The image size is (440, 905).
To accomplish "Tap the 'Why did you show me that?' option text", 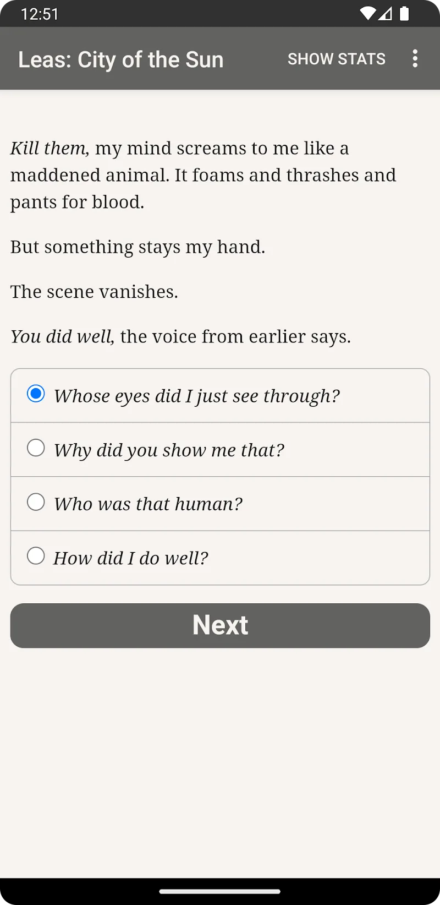I will point(169,450).
